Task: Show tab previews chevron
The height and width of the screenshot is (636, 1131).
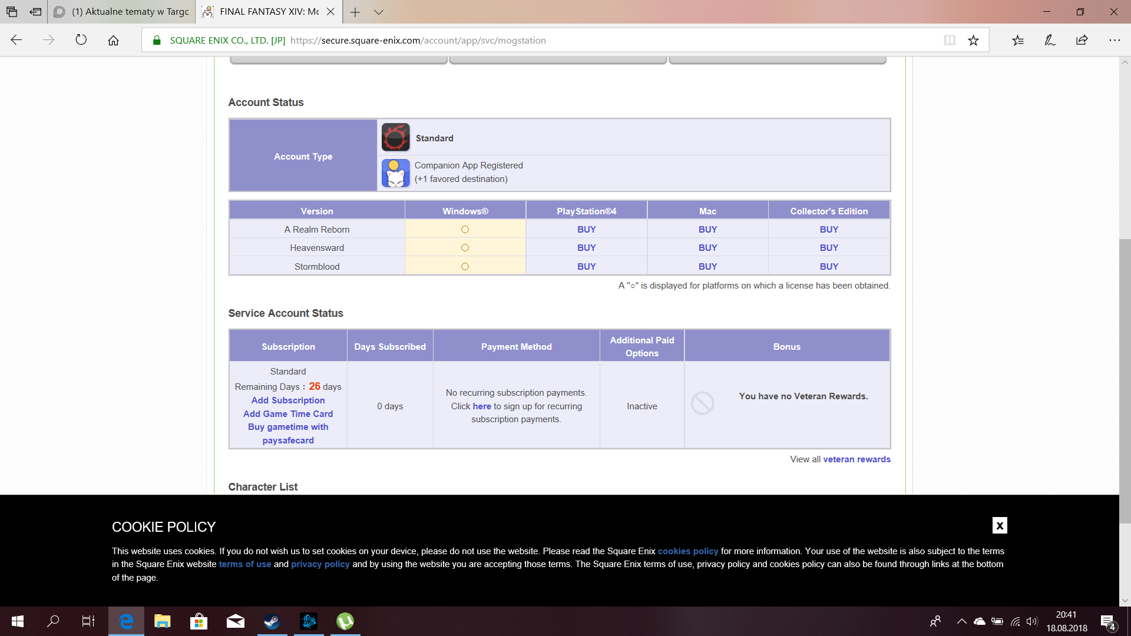Action: pos(379,12)
